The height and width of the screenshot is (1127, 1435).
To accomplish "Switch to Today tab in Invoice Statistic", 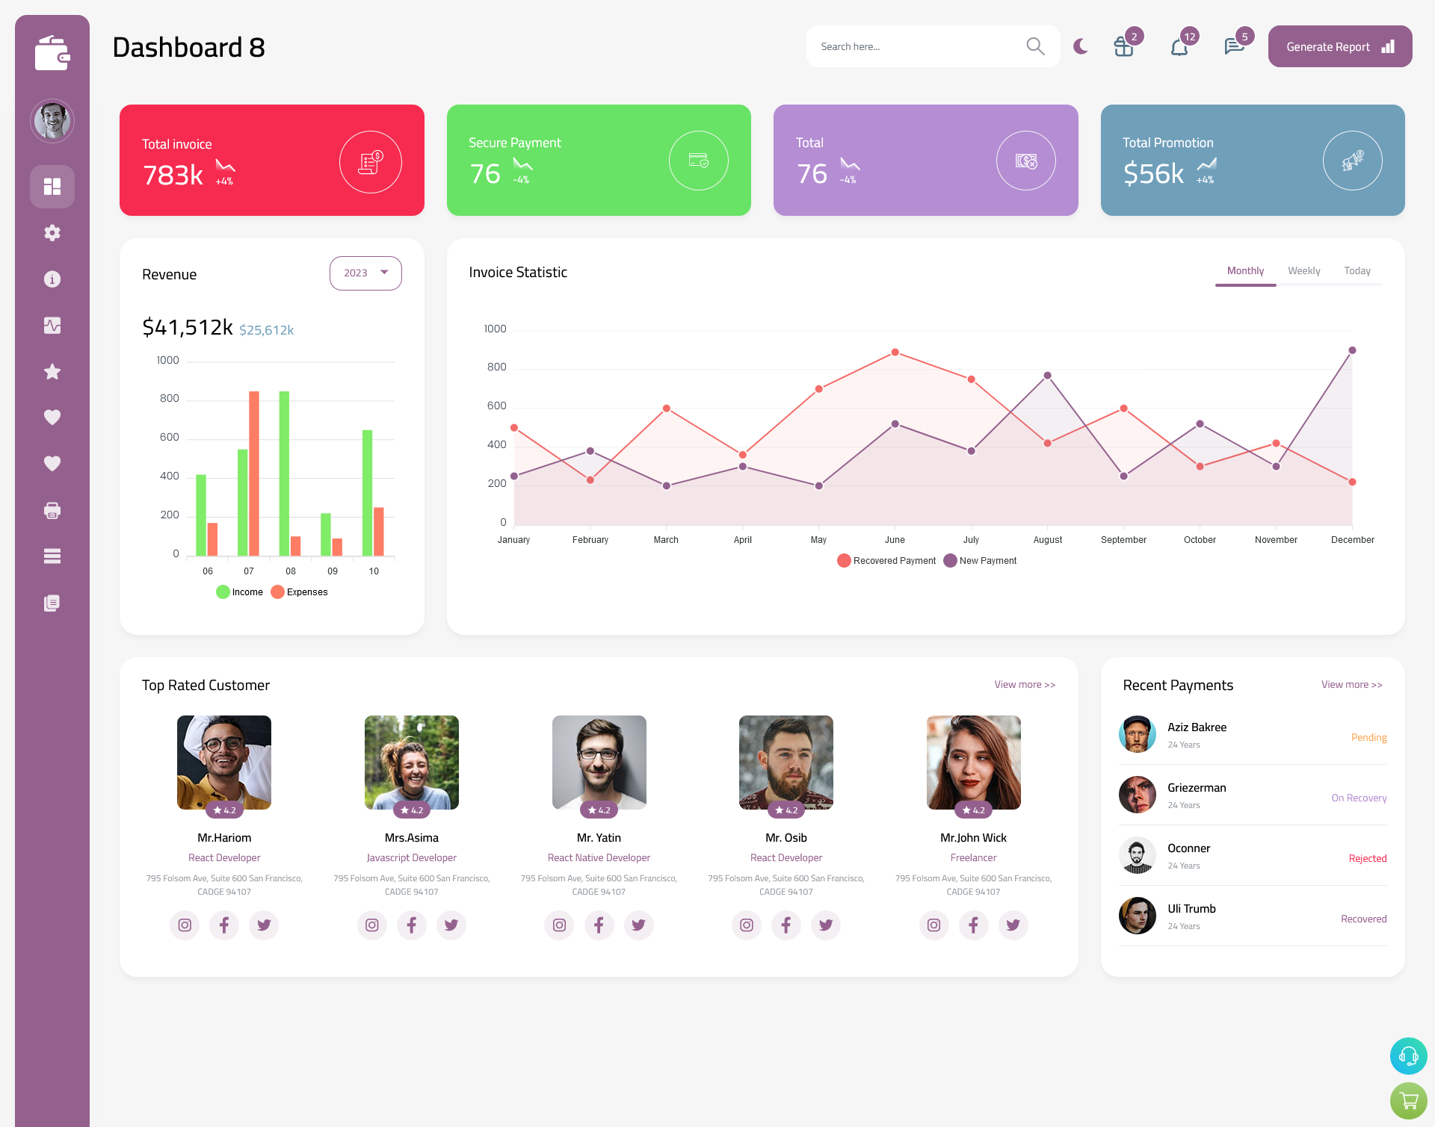I will tap(1357, 271).
